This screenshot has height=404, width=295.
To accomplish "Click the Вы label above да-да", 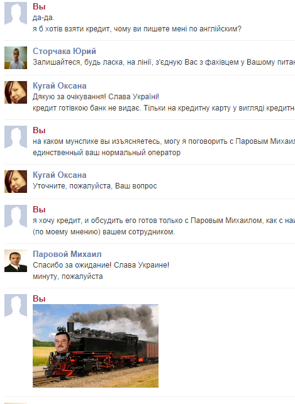I will pyautogui.click(x=39, y=6).
